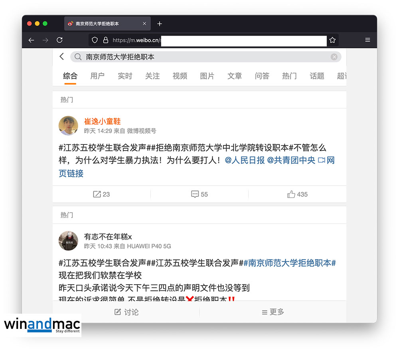Screen dimensions: 399x352
Task: Switch to the 实时 tab
Action: point(125,76)
